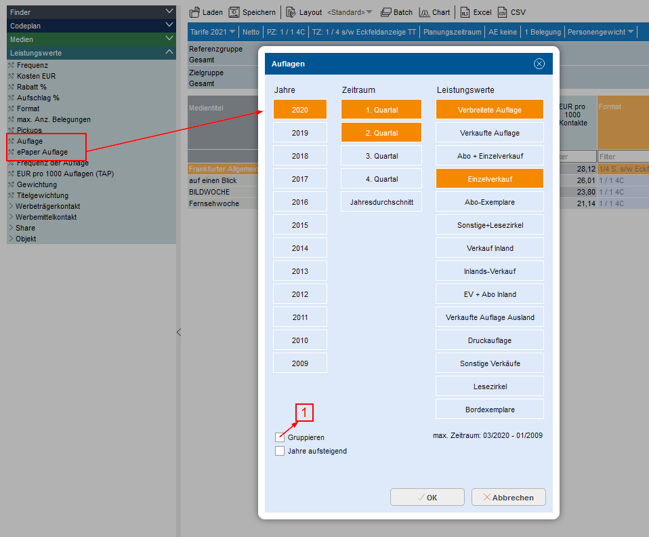This screenshot has height=537, width=649.
Task: Select year 2019 in Jahre list
Action: (x=300, y=133)
